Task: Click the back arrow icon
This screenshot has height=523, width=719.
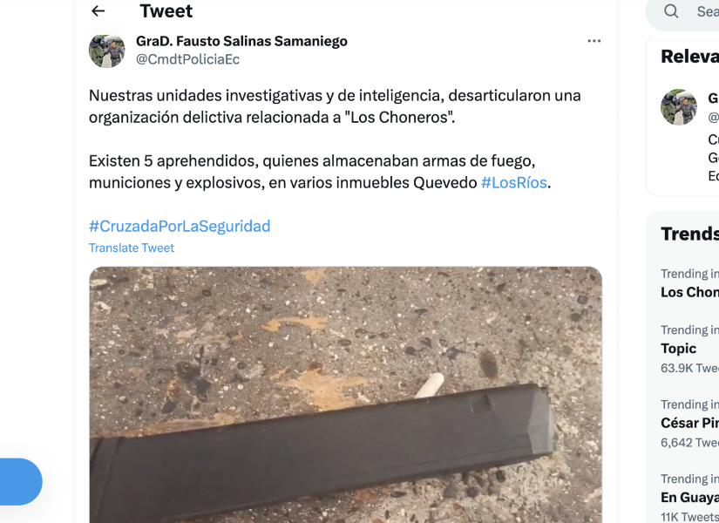Action: (x=98, y=11)
